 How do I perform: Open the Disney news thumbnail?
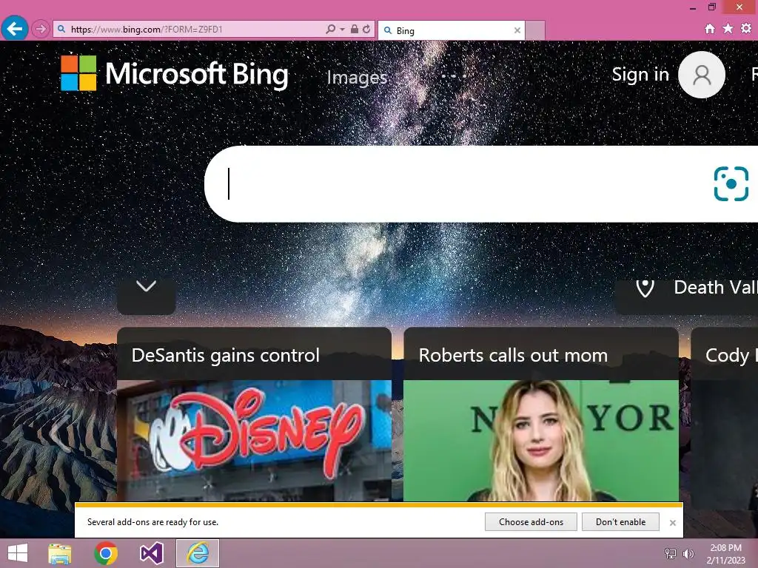[255, 441]
